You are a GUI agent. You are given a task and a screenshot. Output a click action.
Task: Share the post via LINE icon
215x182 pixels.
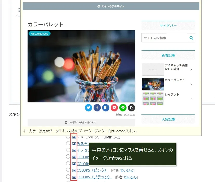(x=123, y=107)
